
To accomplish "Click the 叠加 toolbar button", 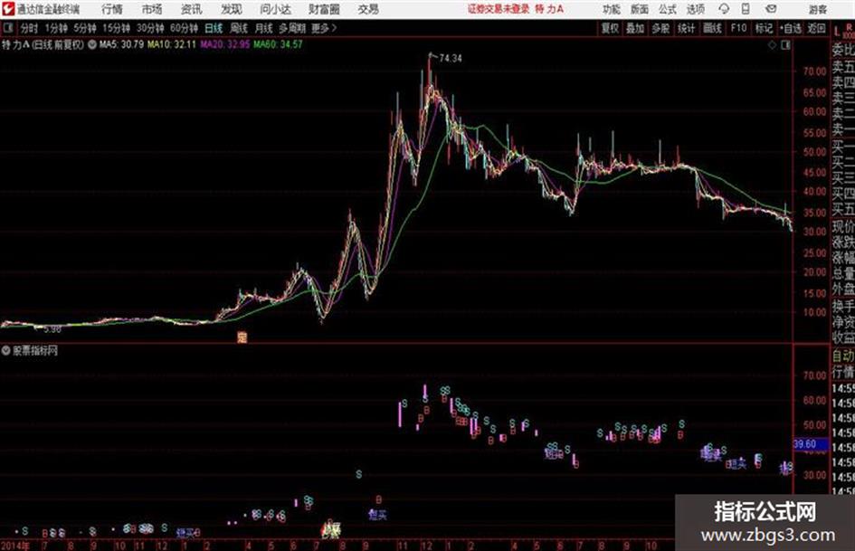I will [x=635, y=28].
